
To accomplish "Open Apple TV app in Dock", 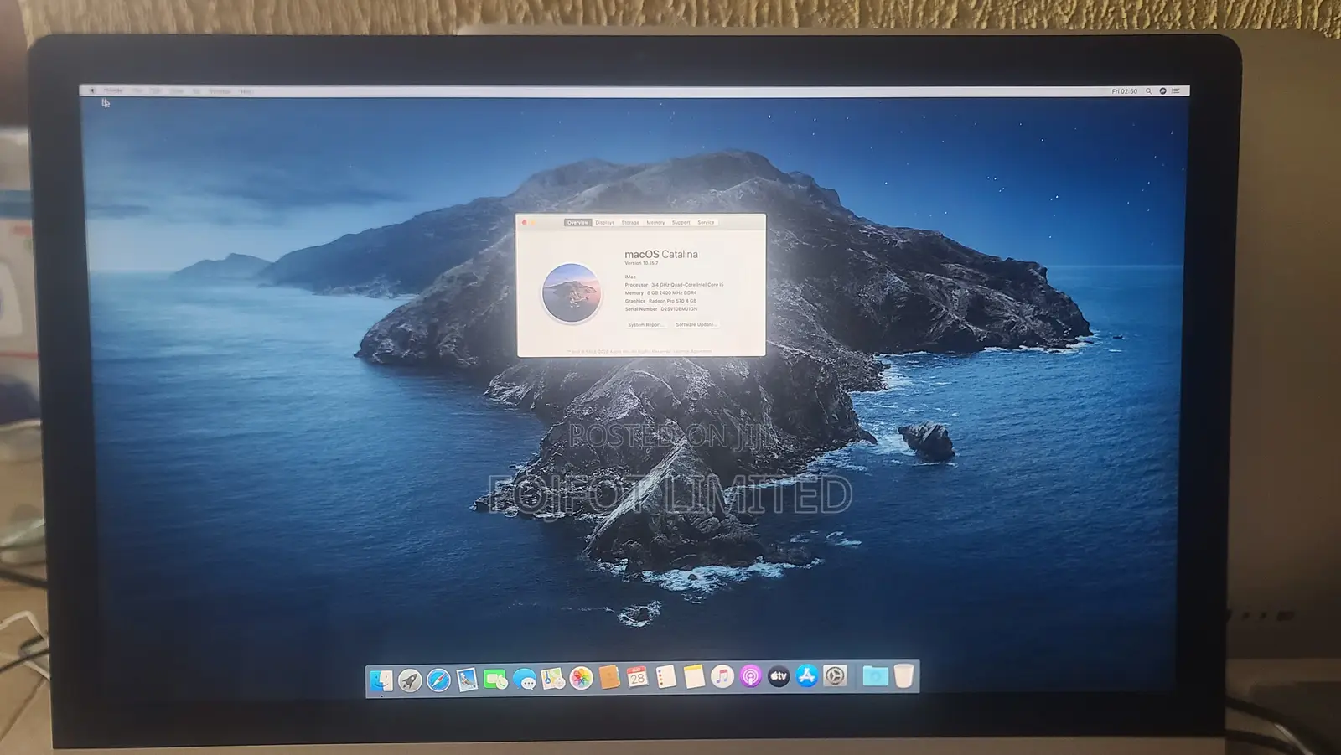I will tap(779, 675).
